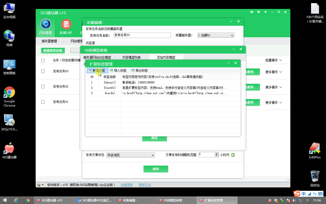The height and width of the screenshot is (204, 326).
Task: Increase the publish time range with up arrow
Action: tap(217, 154)
